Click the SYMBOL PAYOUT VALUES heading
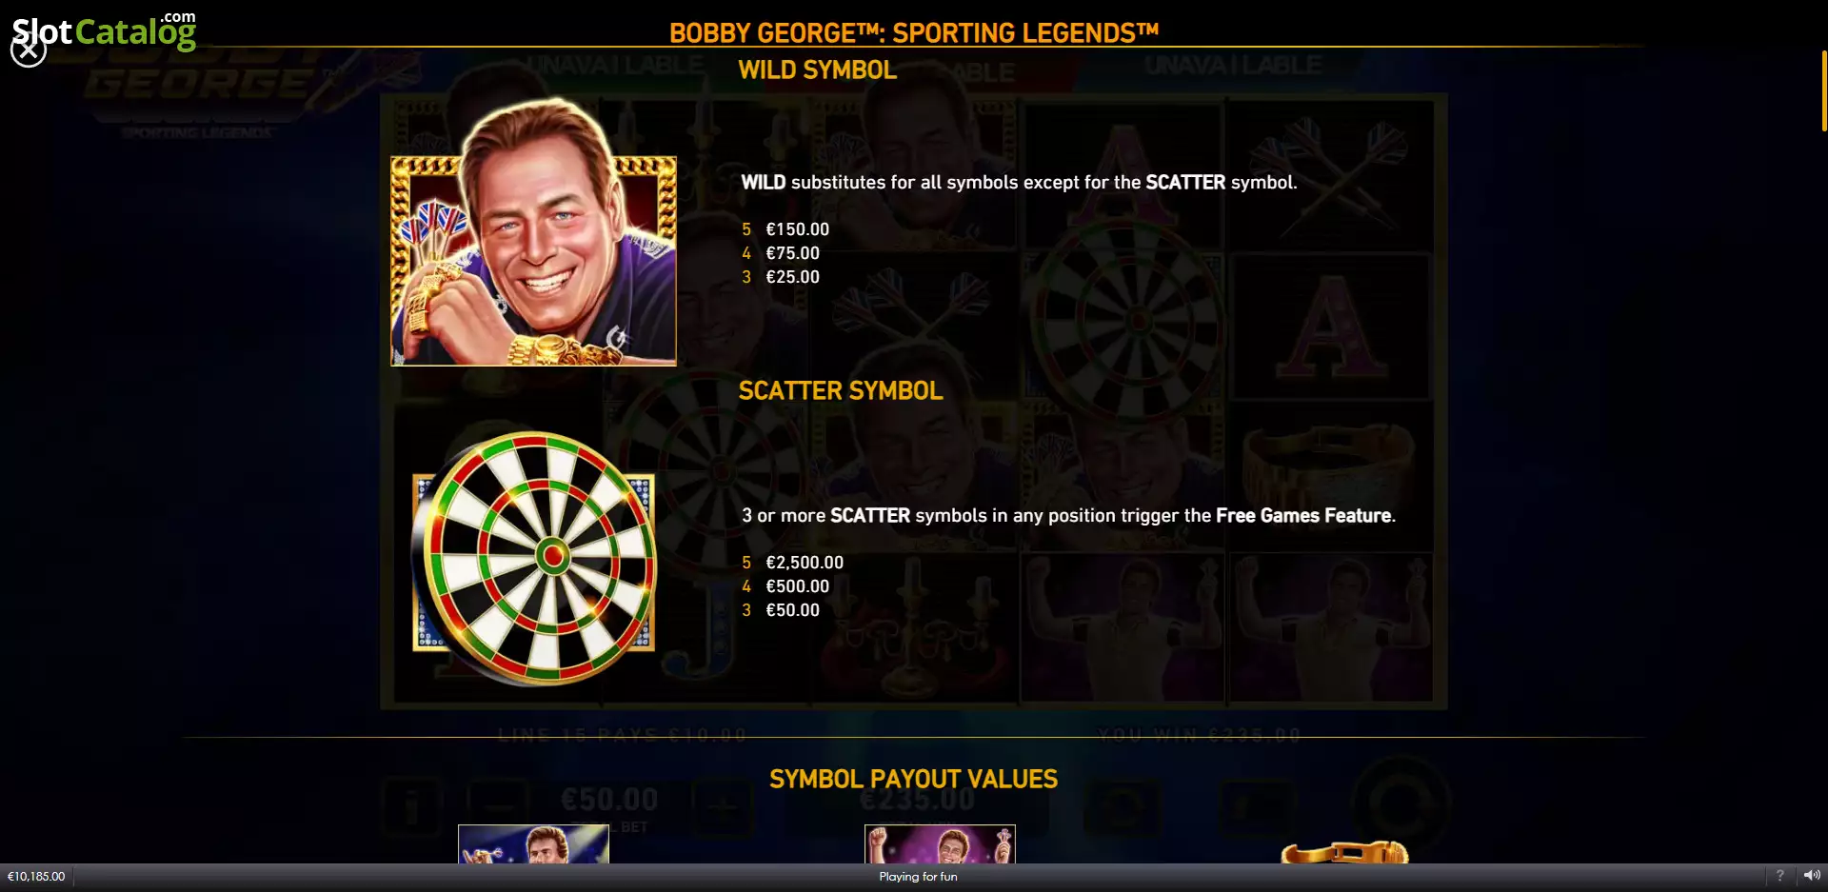Screen dimensions: 1828x892 (913, 780)
